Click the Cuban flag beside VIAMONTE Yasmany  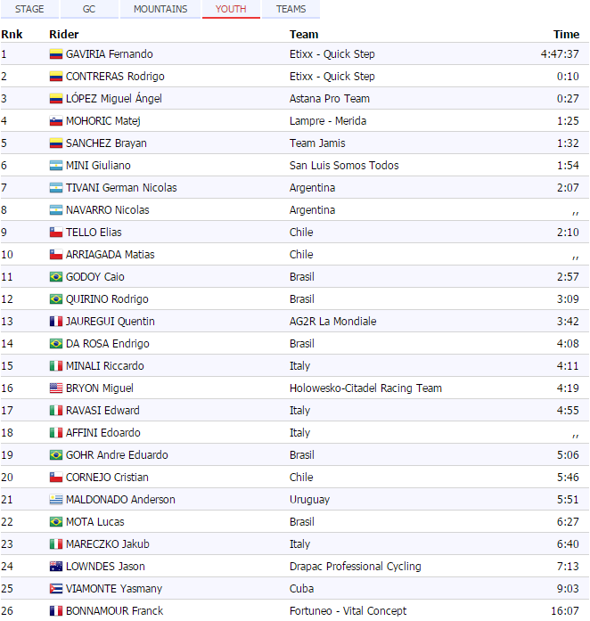[55, 589]
